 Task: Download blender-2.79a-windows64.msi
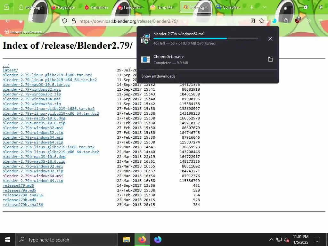click(x=33, y=137)
